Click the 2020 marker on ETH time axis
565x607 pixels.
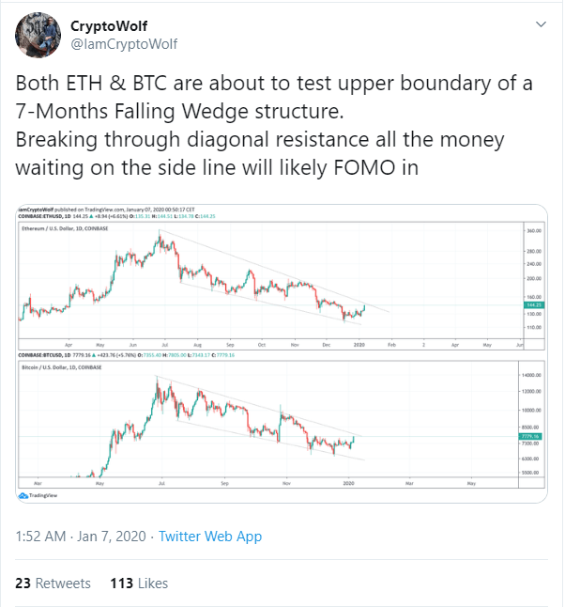[x=359, y=345]
